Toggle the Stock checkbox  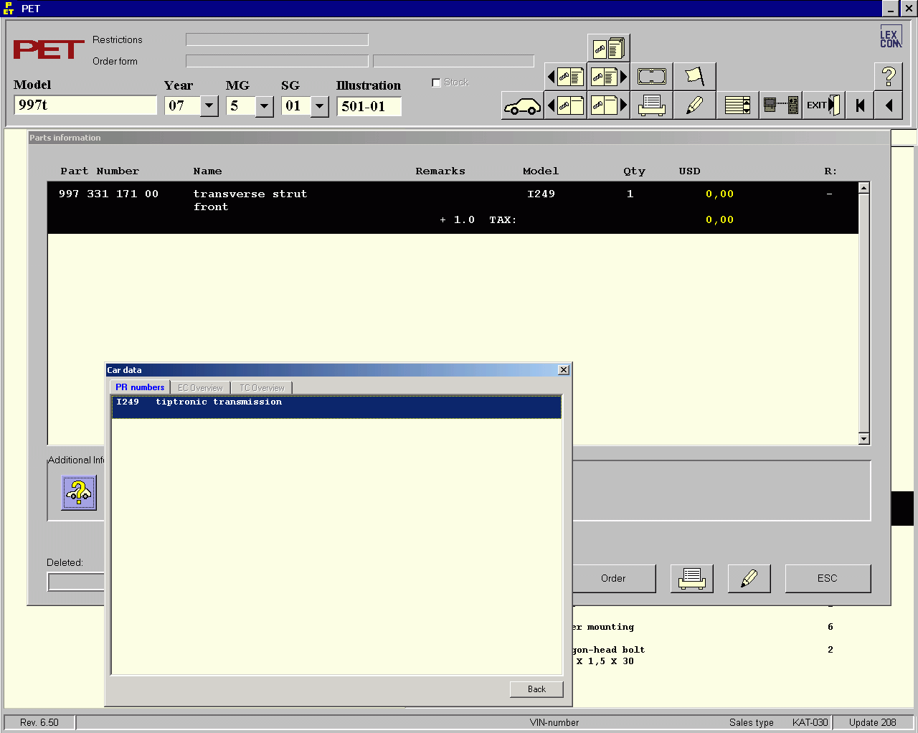(x=436, y=82)
